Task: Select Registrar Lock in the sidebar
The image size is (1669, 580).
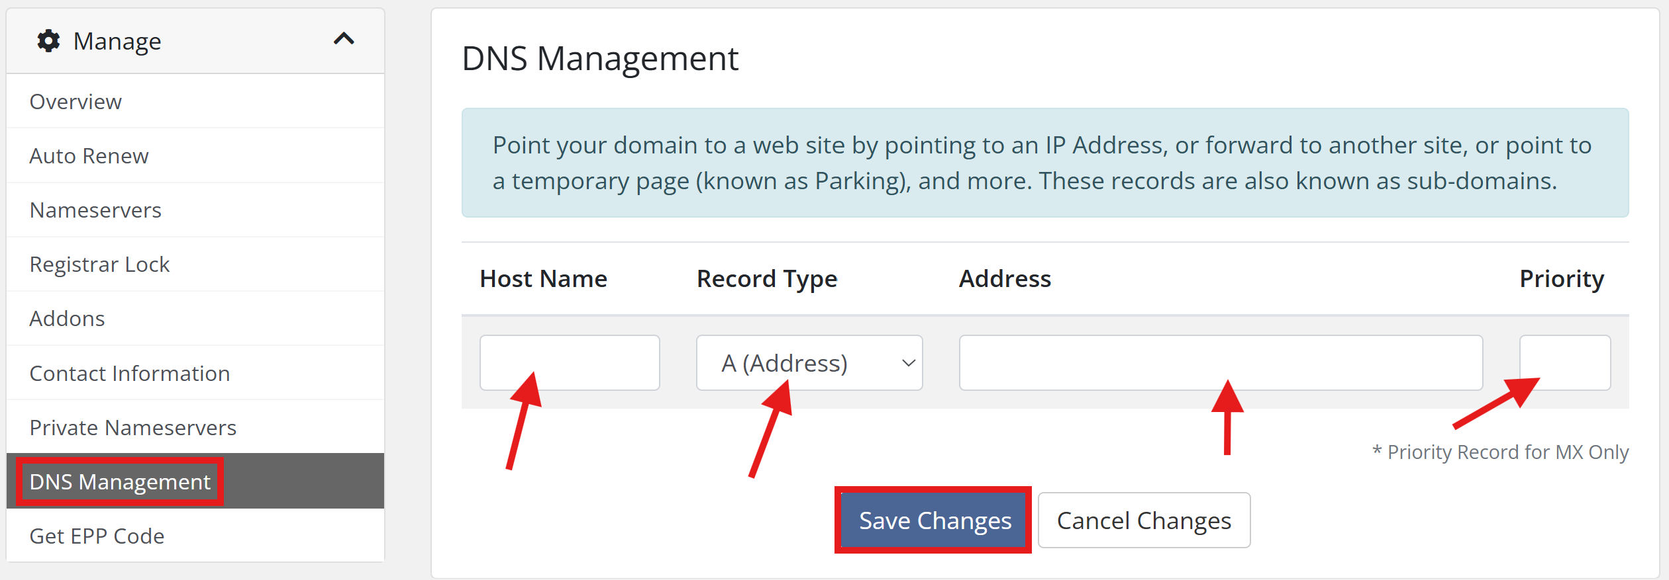Action: click(99, 265)
